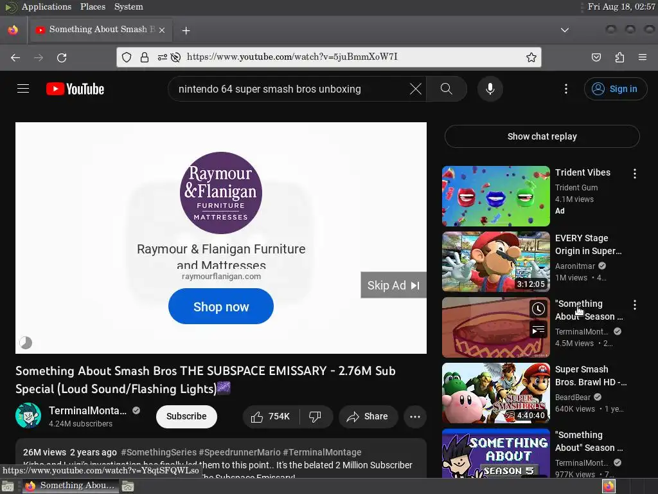Open site permissions icon in address bar
658x494 pixels.
tap(162, 57)
